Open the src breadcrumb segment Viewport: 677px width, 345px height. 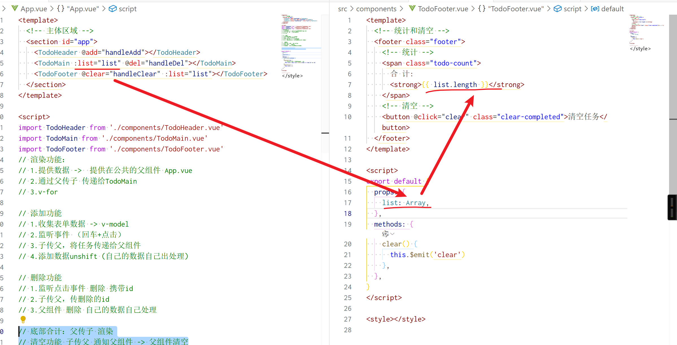click(x=342, y=8)
